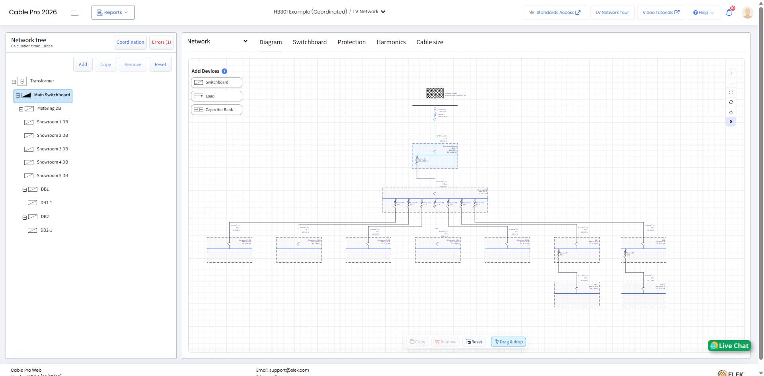Toggle the grid with the G button
The image size is (764, 376).
click(x=731, y=122)
